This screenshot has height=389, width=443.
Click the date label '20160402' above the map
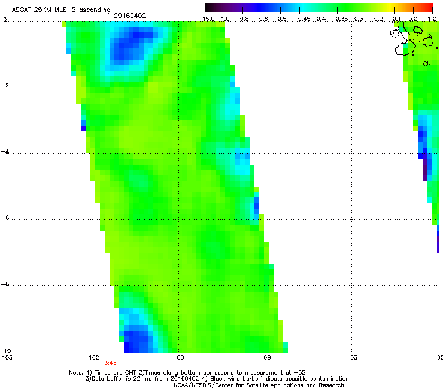pos(130,16)
